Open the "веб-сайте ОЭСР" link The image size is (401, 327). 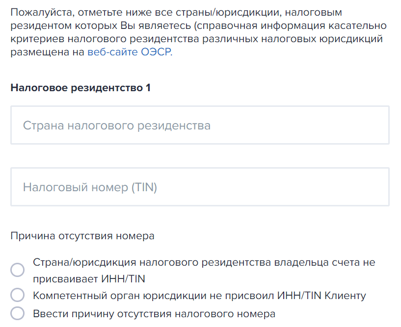130,53
